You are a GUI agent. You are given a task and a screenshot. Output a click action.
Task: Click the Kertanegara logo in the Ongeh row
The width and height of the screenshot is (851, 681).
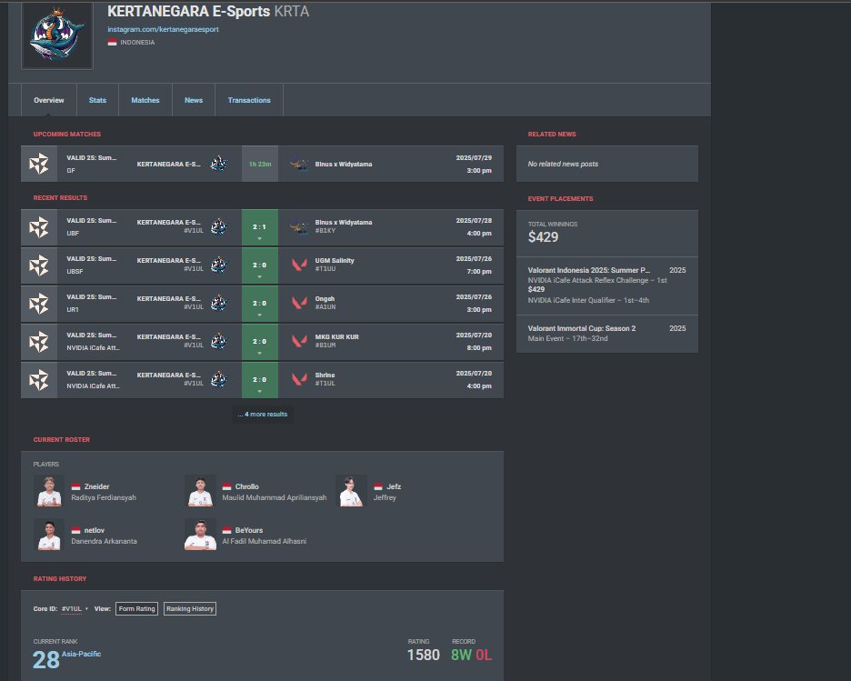pos(219,303)
